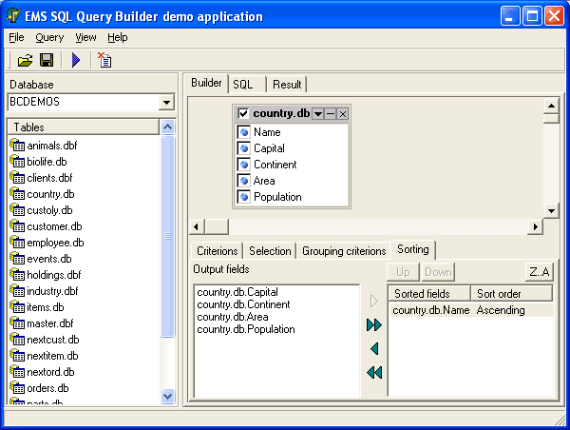This screenshot has height=430, width=570.
Task: Switch to the Result tab
Action: pyautogui.click(x=287, y=85)
